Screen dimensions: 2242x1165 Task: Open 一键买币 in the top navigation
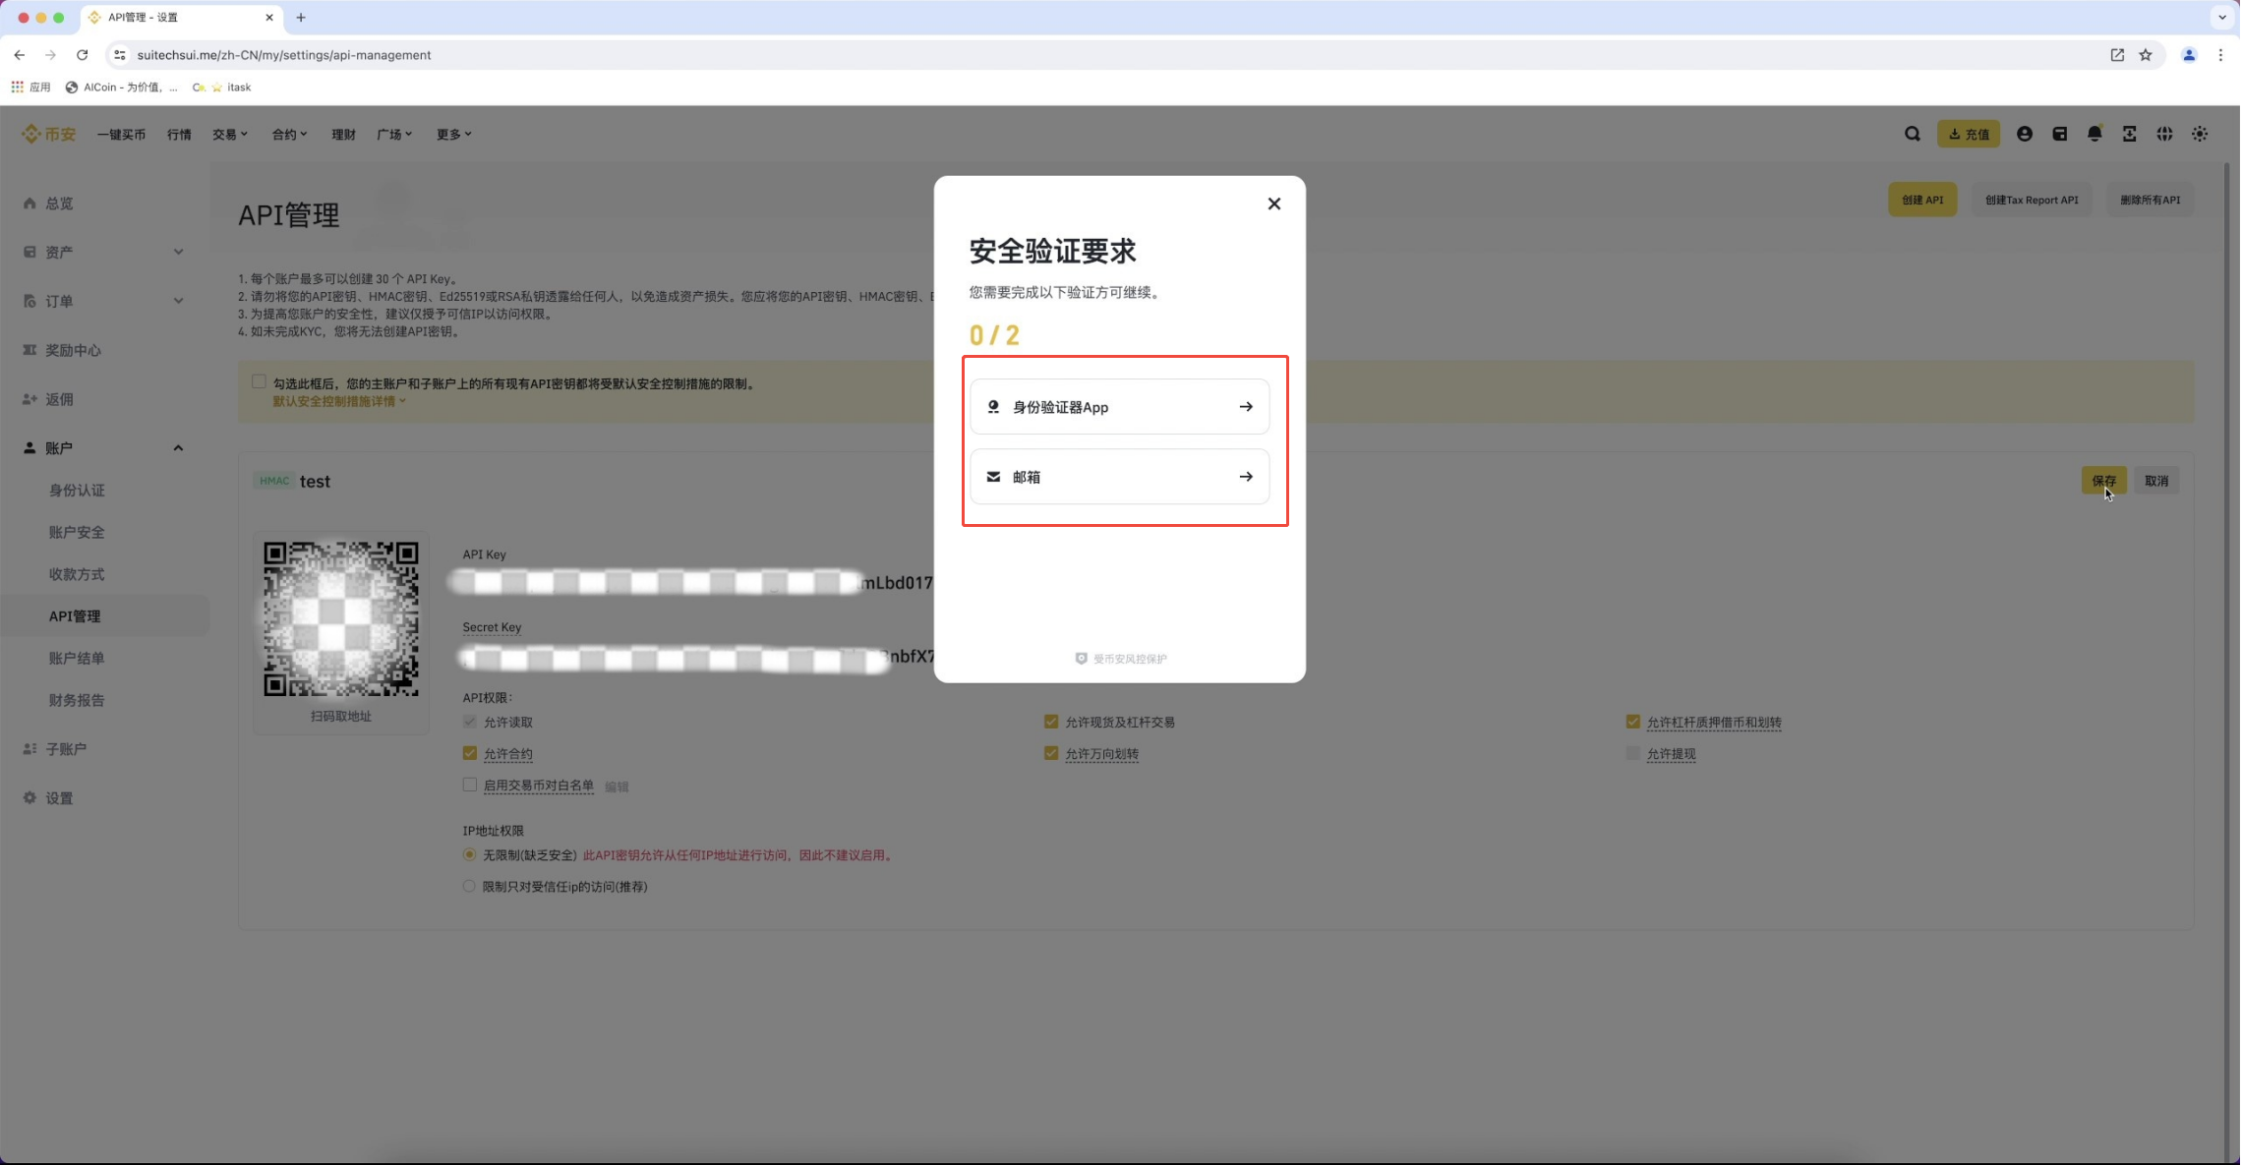tap(121, 135)
